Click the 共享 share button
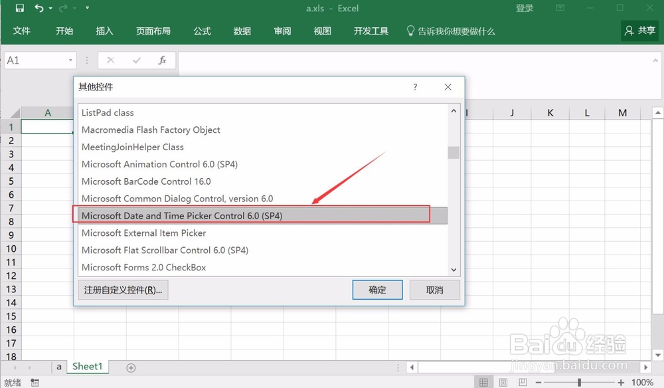 [640, 31]
